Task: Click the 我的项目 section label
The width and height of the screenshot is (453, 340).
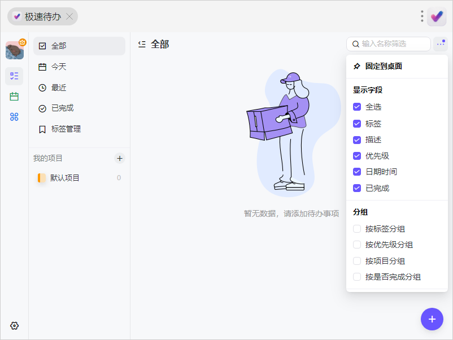Action: pos(47,158)
